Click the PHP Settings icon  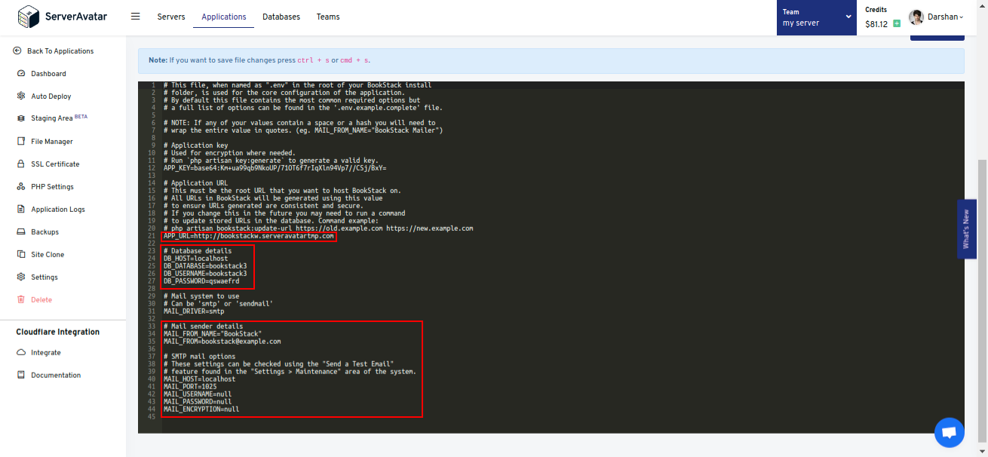22,187
